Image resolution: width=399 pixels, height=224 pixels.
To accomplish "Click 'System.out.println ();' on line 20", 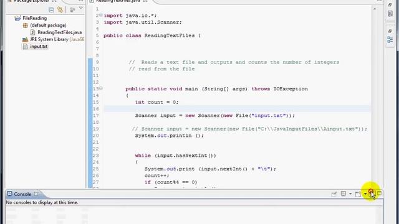I will (170, 136).
